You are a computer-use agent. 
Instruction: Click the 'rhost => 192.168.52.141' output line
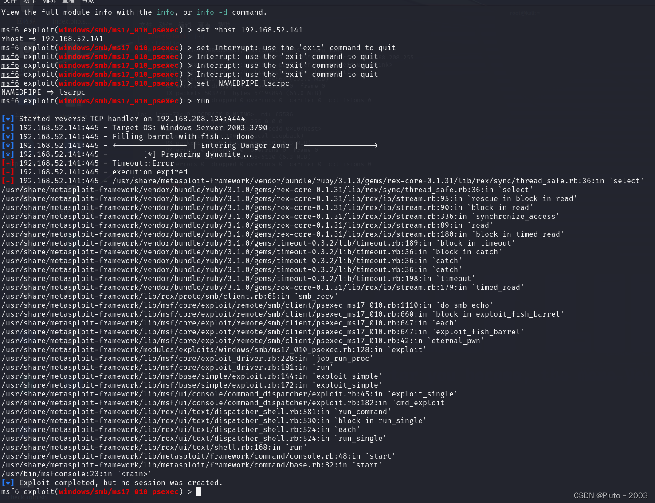pos(52,39)
